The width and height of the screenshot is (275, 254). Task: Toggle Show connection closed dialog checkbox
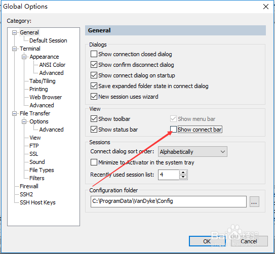[x=94, y=54]
